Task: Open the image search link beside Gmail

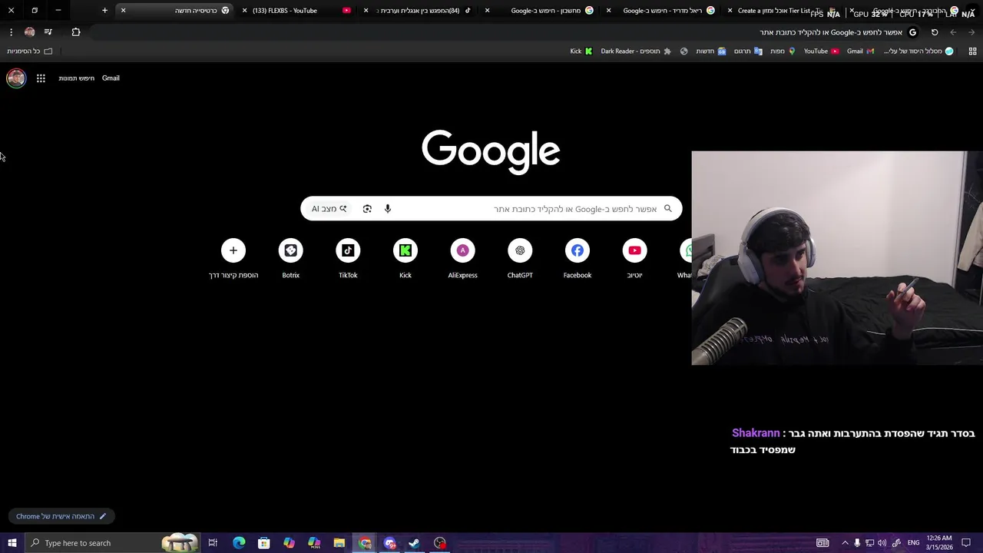Action: click(x=77, y=78)
